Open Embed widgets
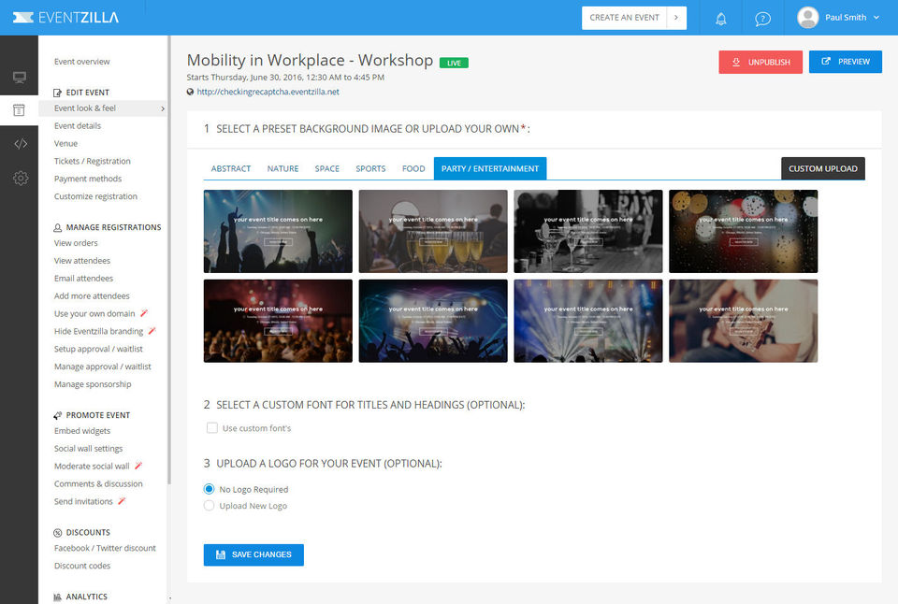Screen dimensions: 898x604 pyautogui.click(x=82, y=431)
